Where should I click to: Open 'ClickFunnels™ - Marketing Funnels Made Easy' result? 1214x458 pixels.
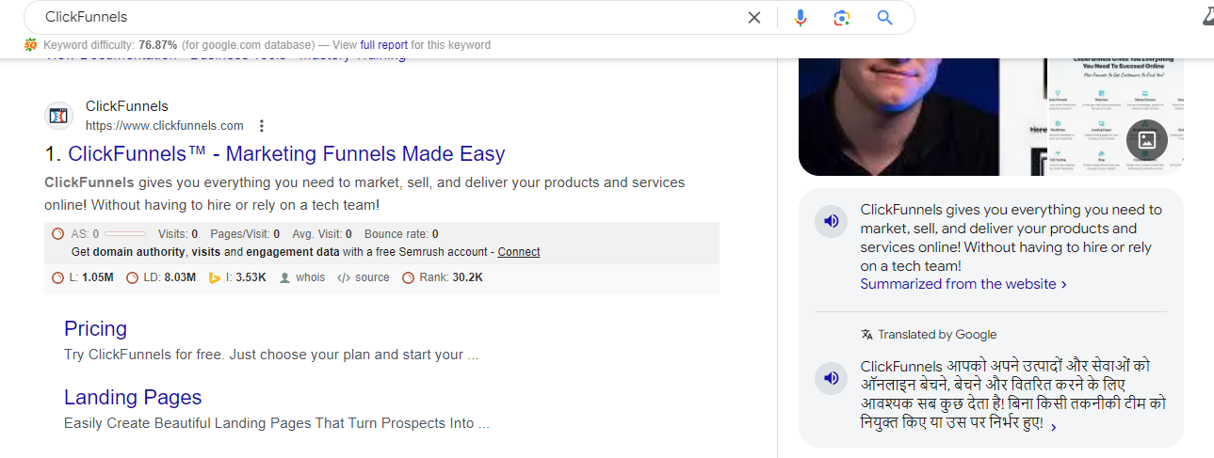click(286, 154)
